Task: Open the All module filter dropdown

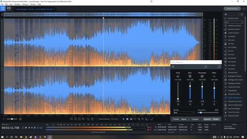Action: 232,14
